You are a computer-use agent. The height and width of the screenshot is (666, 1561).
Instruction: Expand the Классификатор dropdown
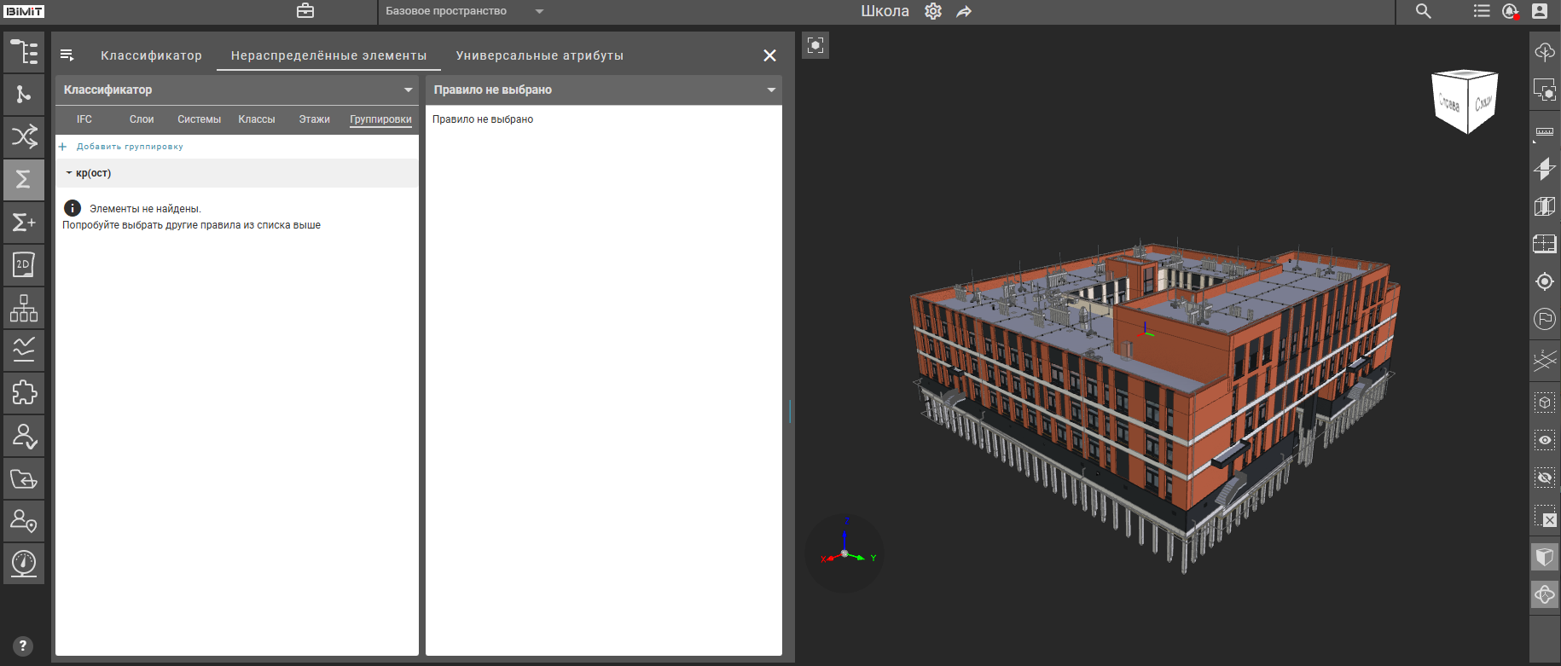point(408,90)
